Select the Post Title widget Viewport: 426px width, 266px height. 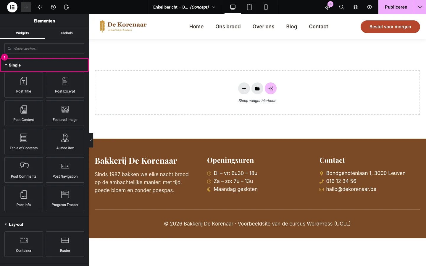pos(24,85)
